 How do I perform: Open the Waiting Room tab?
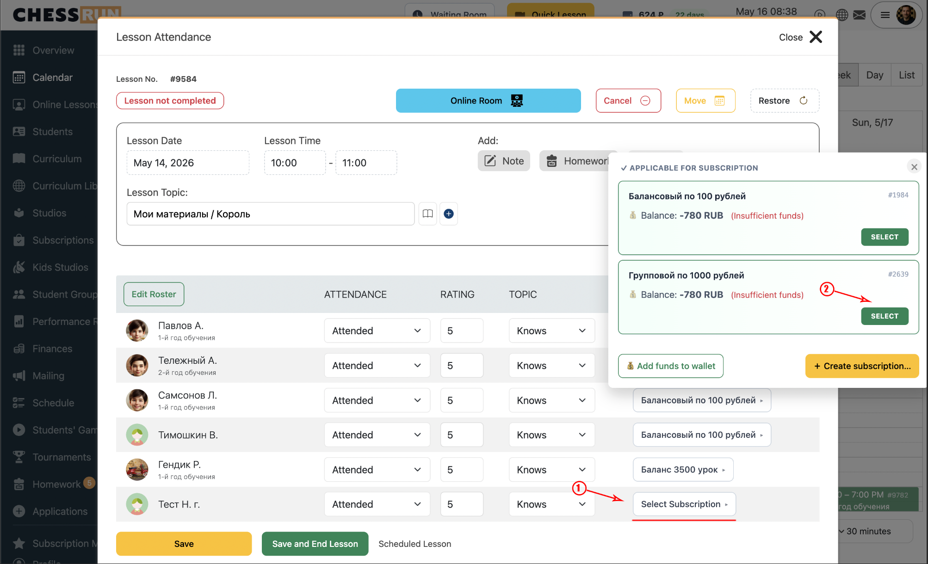[450, 13]
